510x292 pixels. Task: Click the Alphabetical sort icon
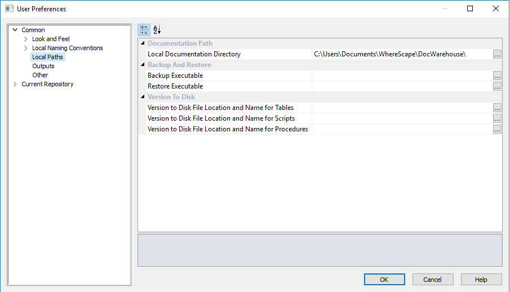pyautogui.click(x=157, y=30)
